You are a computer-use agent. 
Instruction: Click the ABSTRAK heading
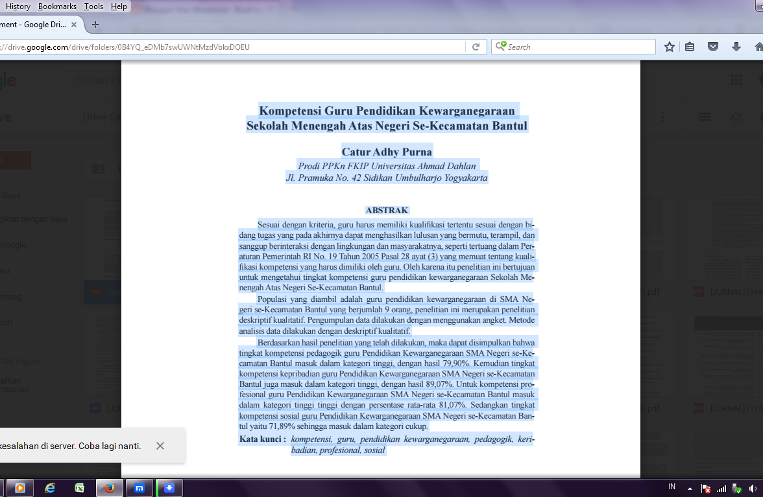[387, 211]
